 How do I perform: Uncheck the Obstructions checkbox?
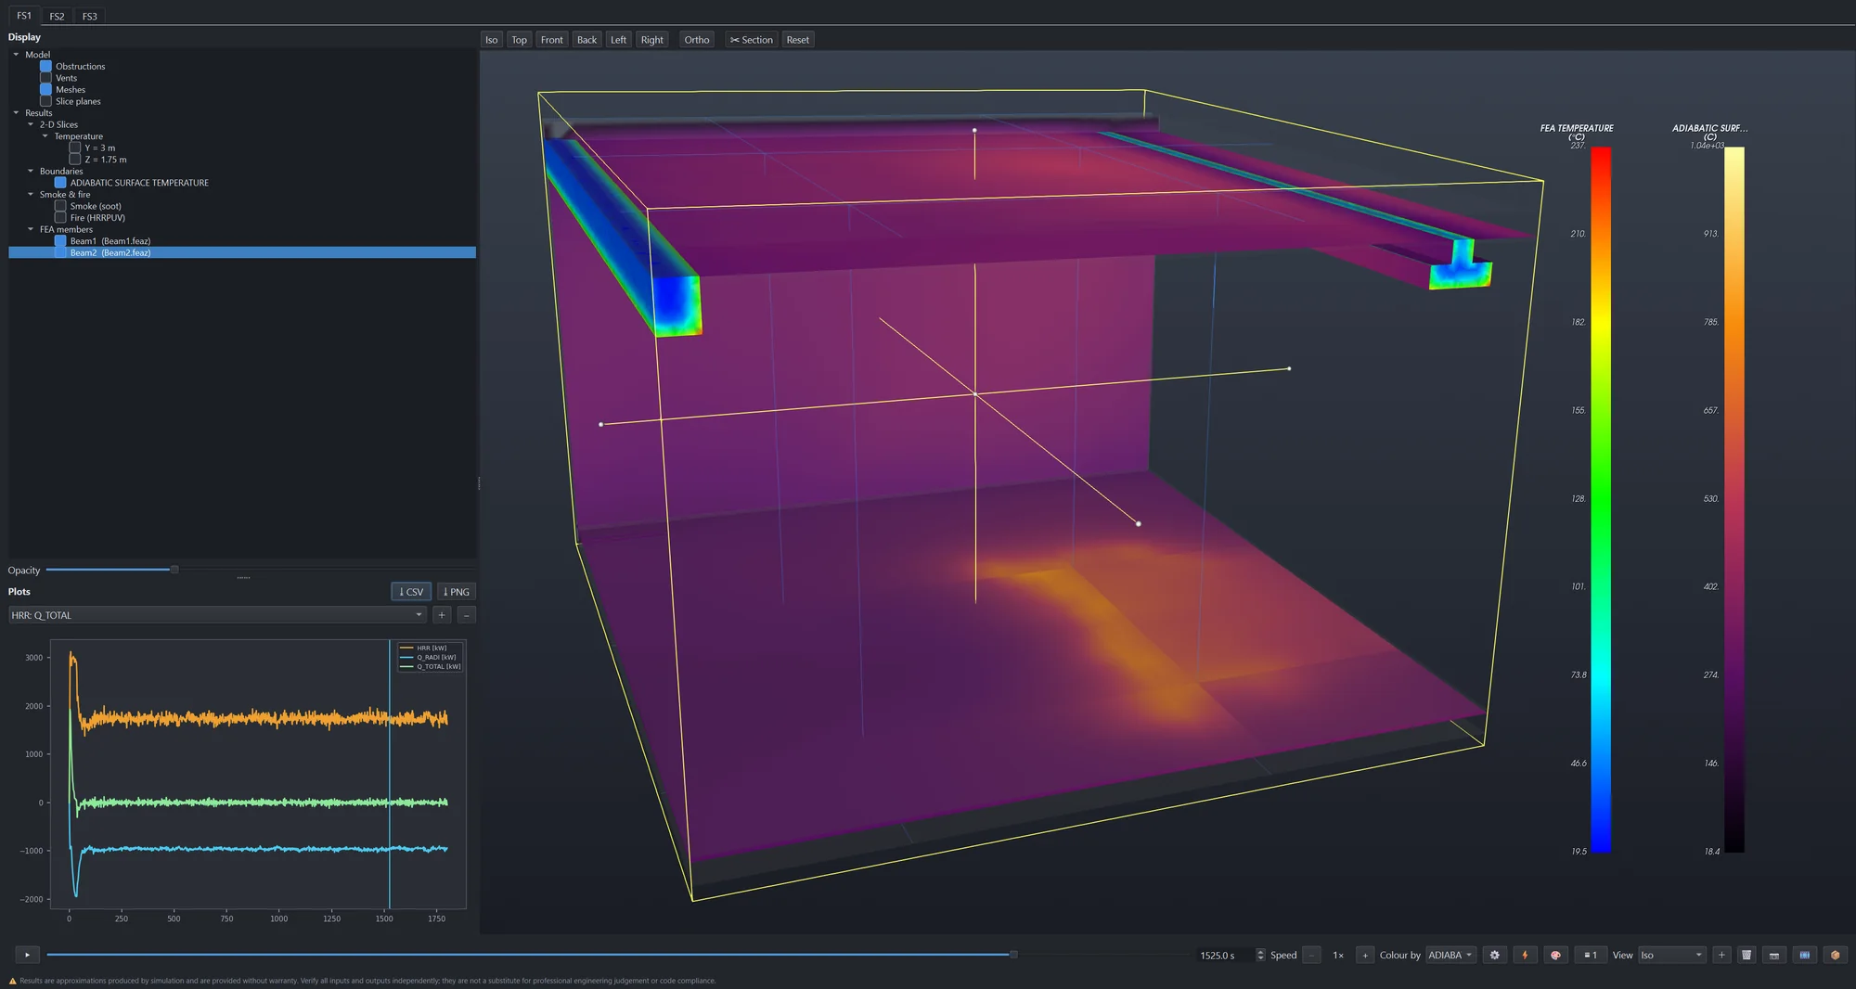(45, 66)
